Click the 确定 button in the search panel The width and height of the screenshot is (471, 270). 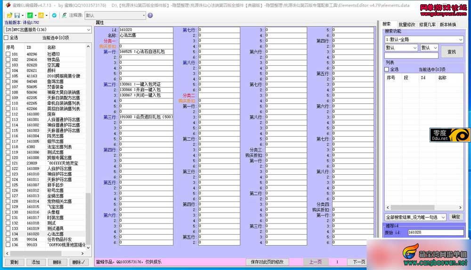(455, 217)
